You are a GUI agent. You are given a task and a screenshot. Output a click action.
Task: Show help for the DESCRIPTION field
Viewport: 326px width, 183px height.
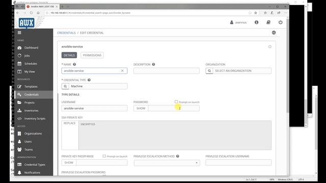click(153, 65)
